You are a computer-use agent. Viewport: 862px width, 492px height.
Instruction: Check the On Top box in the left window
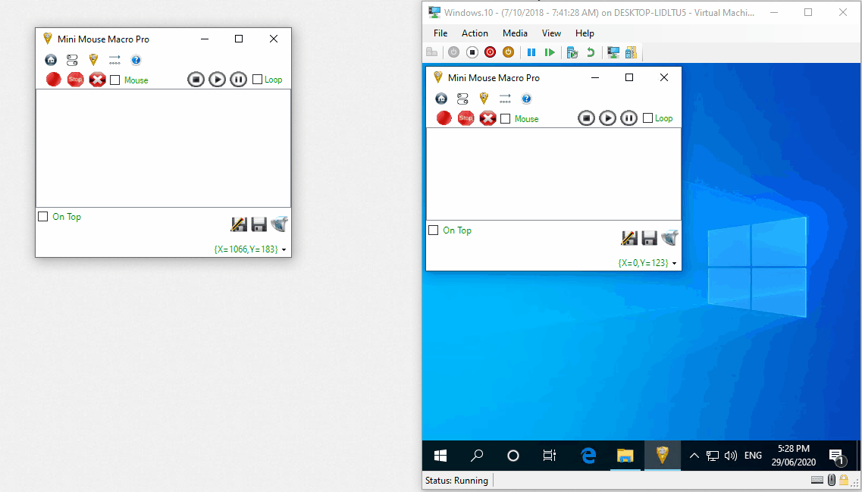point(43,217)
